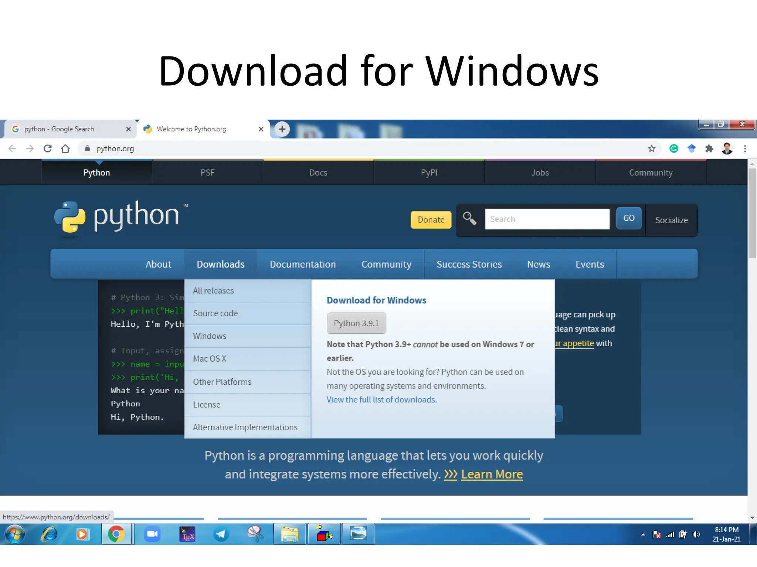The height and width of the screenshot is (567, 757).
Task: Open the Documentation menu
Action: coord(303,264)
